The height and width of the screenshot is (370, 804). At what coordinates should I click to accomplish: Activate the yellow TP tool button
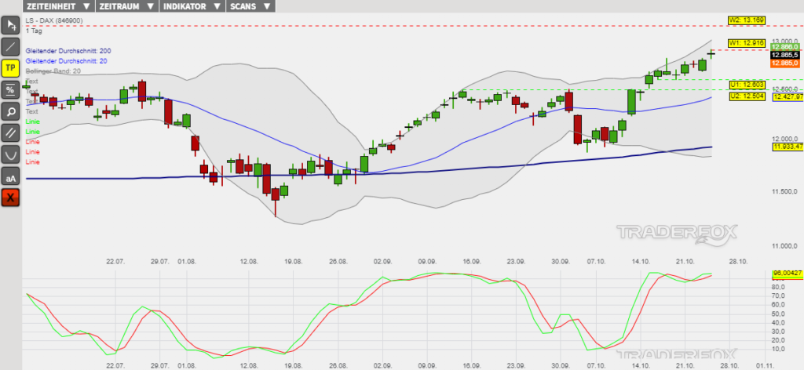pyautogui.click(x=11, y=68)
